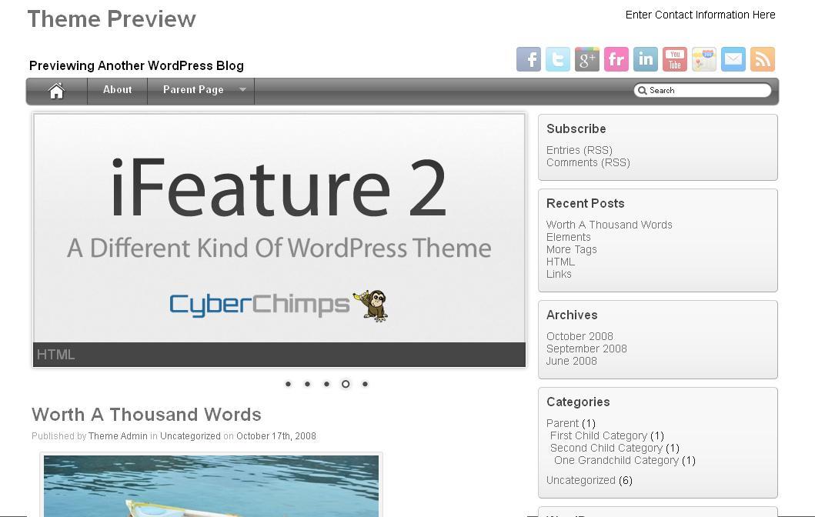The width and height of the screenshot is (815, 517).
Task: Open the Worth A Thousand Words post title
Action: (146, 415)
